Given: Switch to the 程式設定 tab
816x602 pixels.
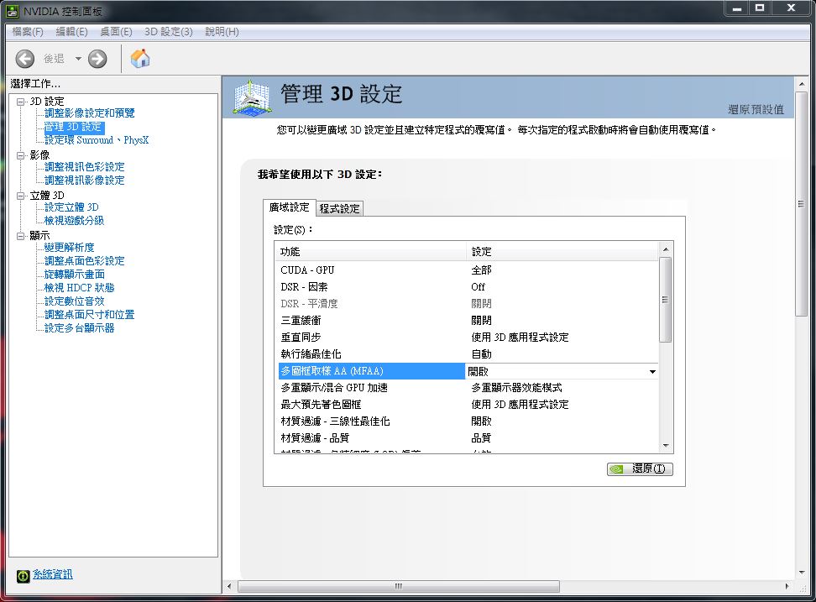Looking at the screenshot, I should click(x=339, y=209).
